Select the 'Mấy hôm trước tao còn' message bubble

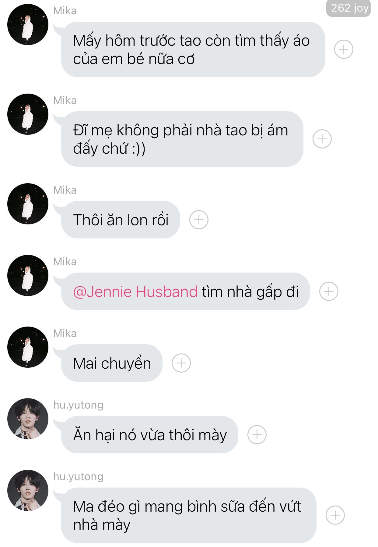(193, 49)
